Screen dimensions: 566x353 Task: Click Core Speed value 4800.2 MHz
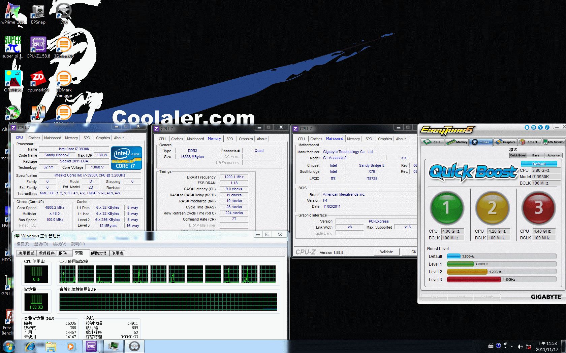pyautogui.click(x=55, y=207)
